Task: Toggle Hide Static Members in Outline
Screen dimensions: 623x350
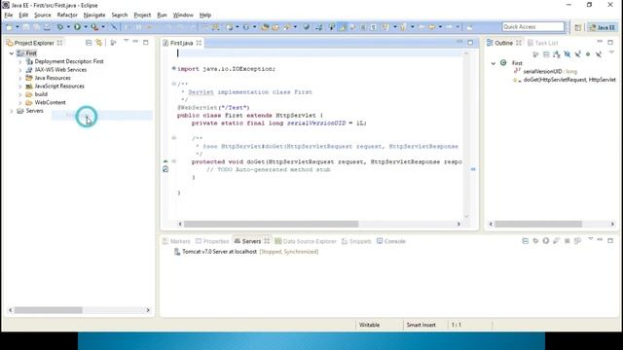Action: tap(577, 54)
